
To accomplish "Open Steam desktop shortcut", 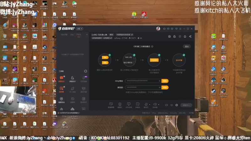I will (213, 92).
